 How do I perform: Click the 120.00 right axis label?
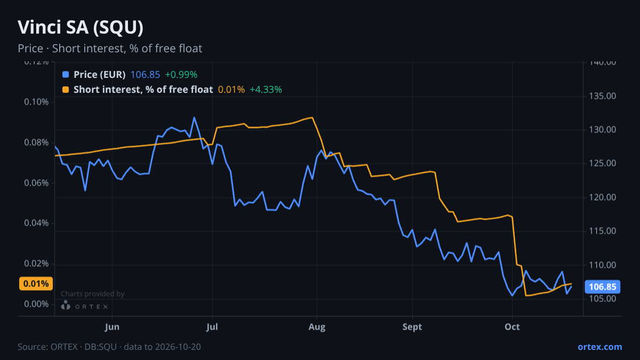603,197
